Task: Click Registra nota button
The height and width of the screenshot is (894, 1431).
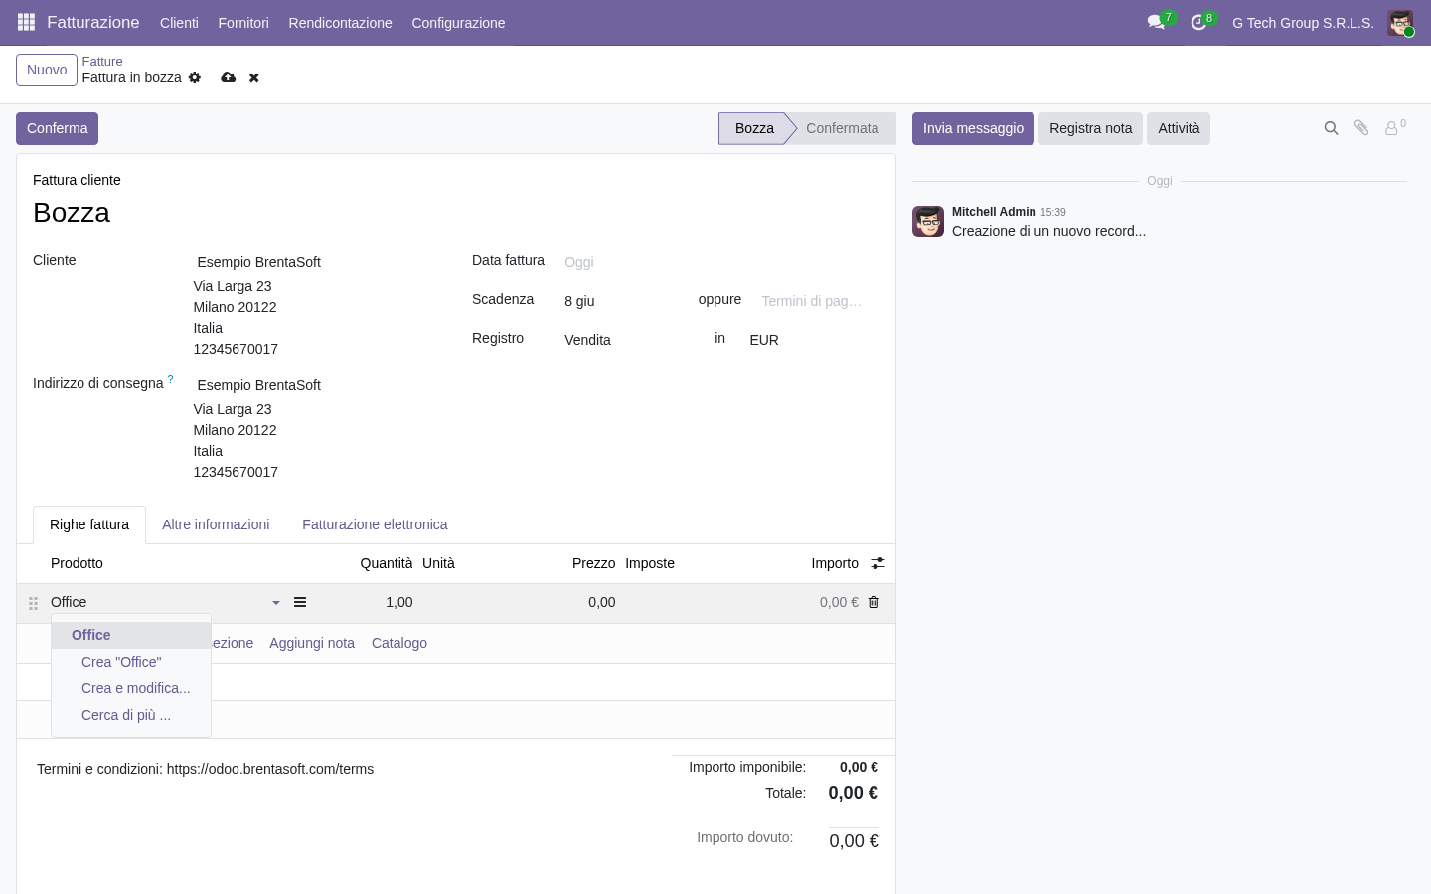Action: tap(1090, 128)
